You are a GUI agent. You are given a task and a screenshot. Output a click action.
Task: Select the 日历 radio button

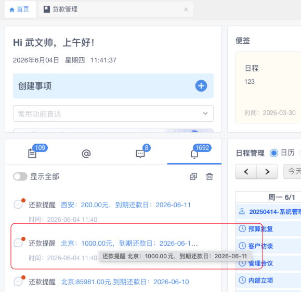[274, 153]
